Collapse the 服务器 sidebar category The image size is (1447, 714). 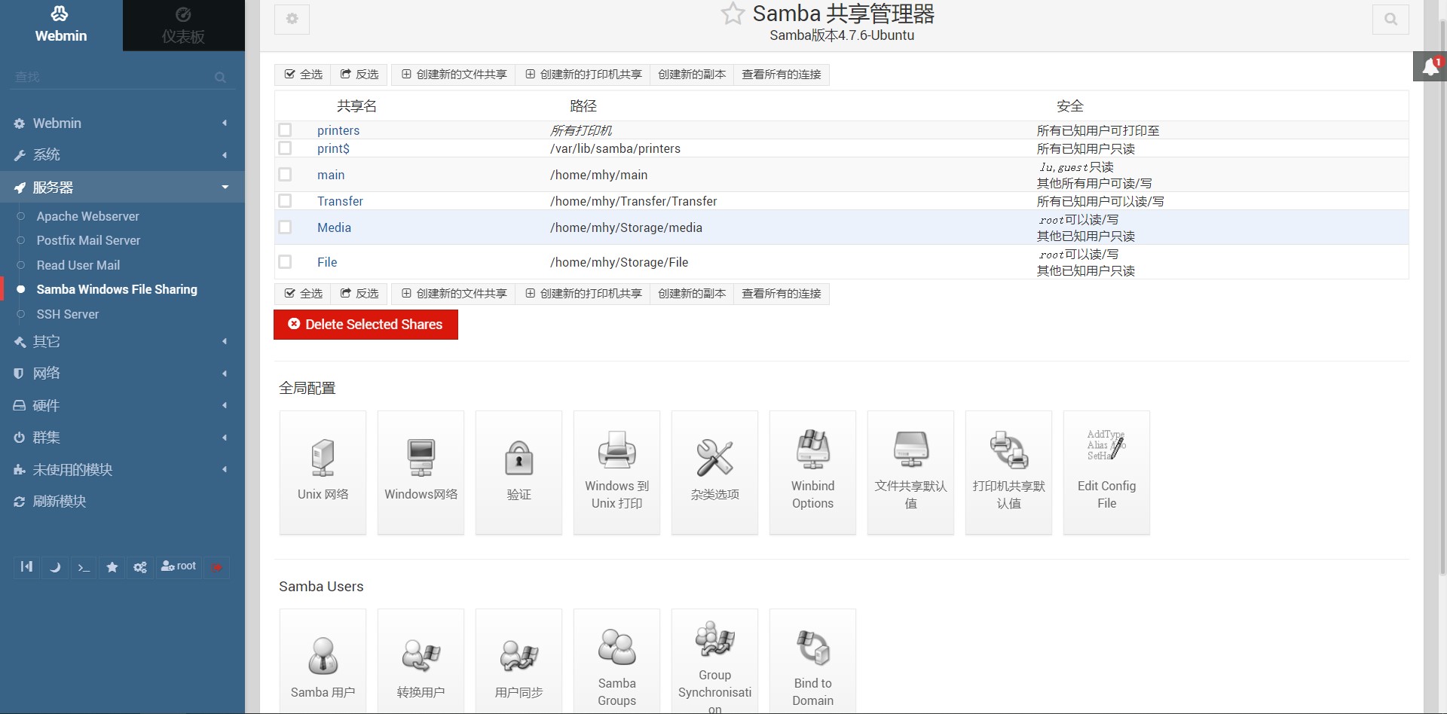[x=122, y=187]
